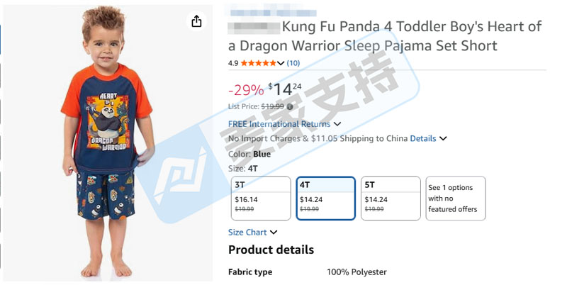Click the info icon beside List Price

coord(290,106)
